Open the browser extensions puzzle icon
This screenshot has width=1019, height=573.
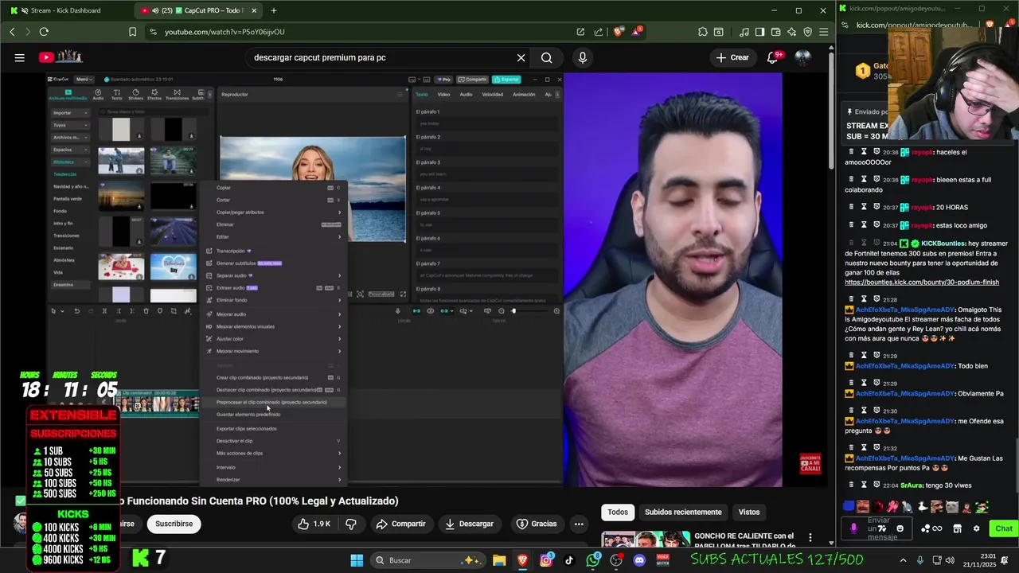(702, 32)
